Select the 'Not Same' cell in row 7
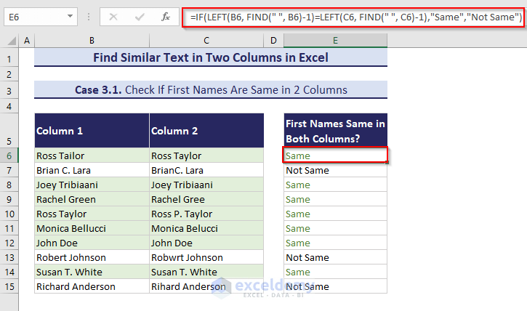 point(335,170)
